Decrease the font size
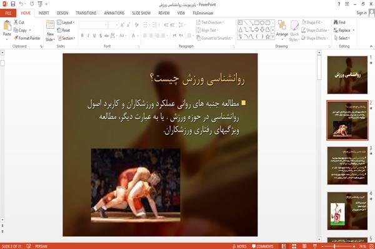Viewport: 375px width, 249px height. tap(129, 25)
